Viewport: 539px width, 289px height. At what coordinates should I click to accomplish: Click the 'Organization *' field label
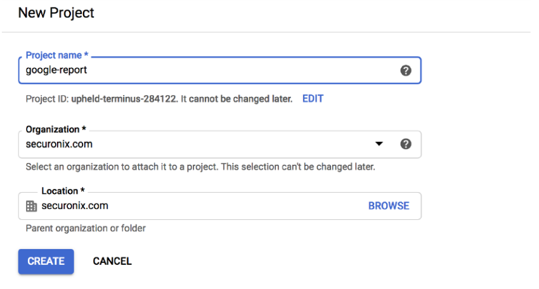(52, 129)
